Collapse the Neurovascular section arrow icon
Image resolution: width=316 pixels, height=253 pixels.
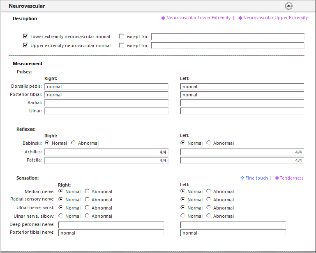pyautogui.click(x=288, y=6)
